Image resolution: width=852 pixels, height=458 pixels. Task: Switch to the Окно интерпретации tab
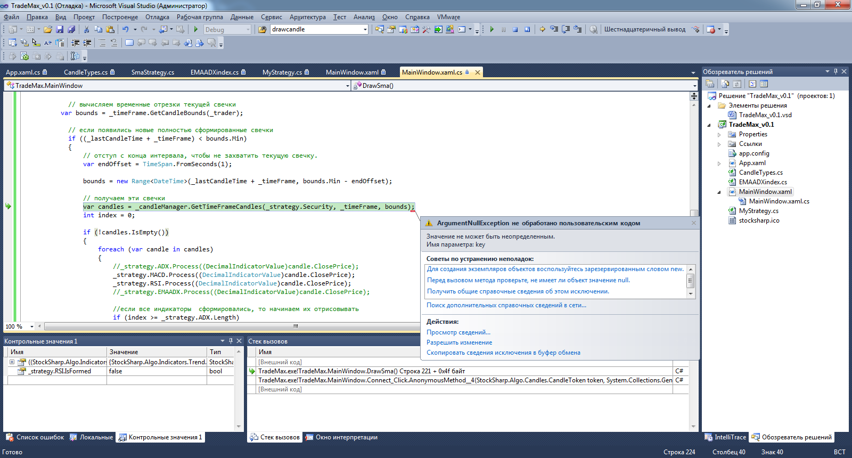341,437
